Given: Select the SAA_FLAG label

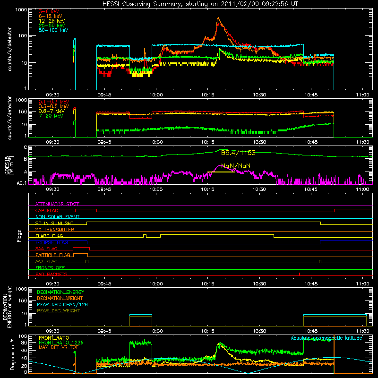Looking at the screenshot, I should 46,249.
